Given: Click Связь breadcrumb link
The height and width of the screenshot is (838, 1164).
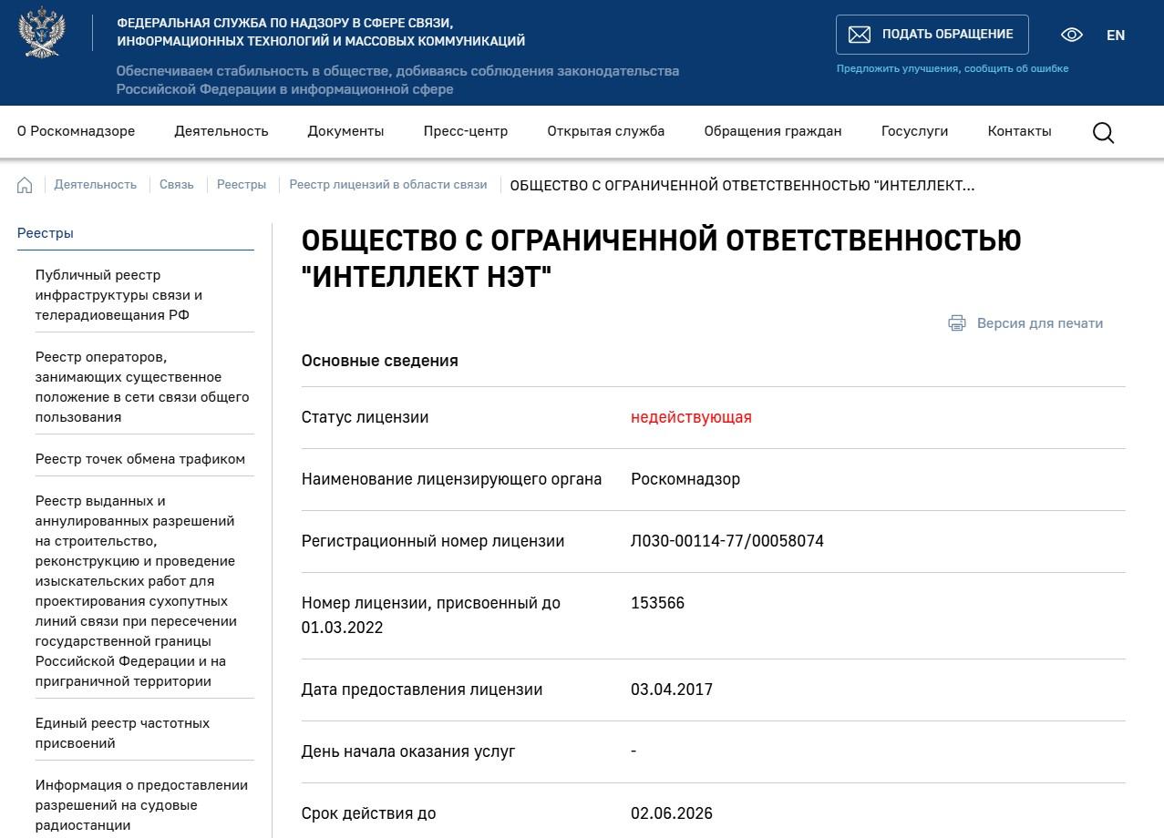Looking at the screenshot, I should (x=177, y=185).
